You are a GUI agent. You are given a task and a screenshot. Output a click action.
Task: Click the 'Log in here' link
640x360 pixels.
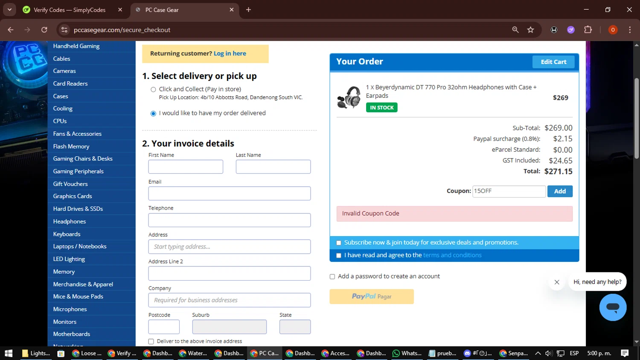(230, 53)
